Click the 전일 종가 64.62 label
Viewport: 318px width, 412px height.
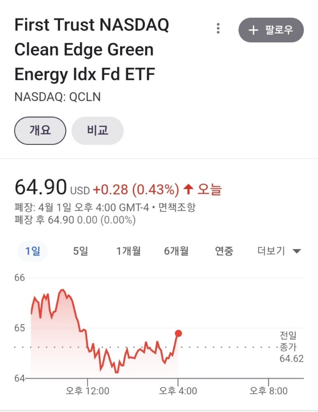[291, 347]
